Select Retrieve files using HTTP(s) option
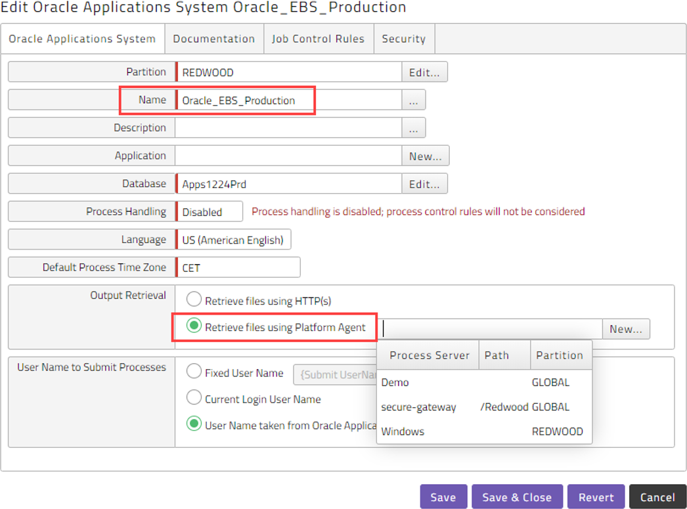This screenshot has width=687, height=509. (x=194, y=299)
